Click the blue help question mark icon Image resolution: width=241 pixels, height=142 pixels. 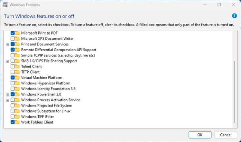(234, 16)
